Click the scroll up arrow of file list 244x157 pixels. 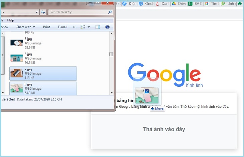click(x=111, y=34)
